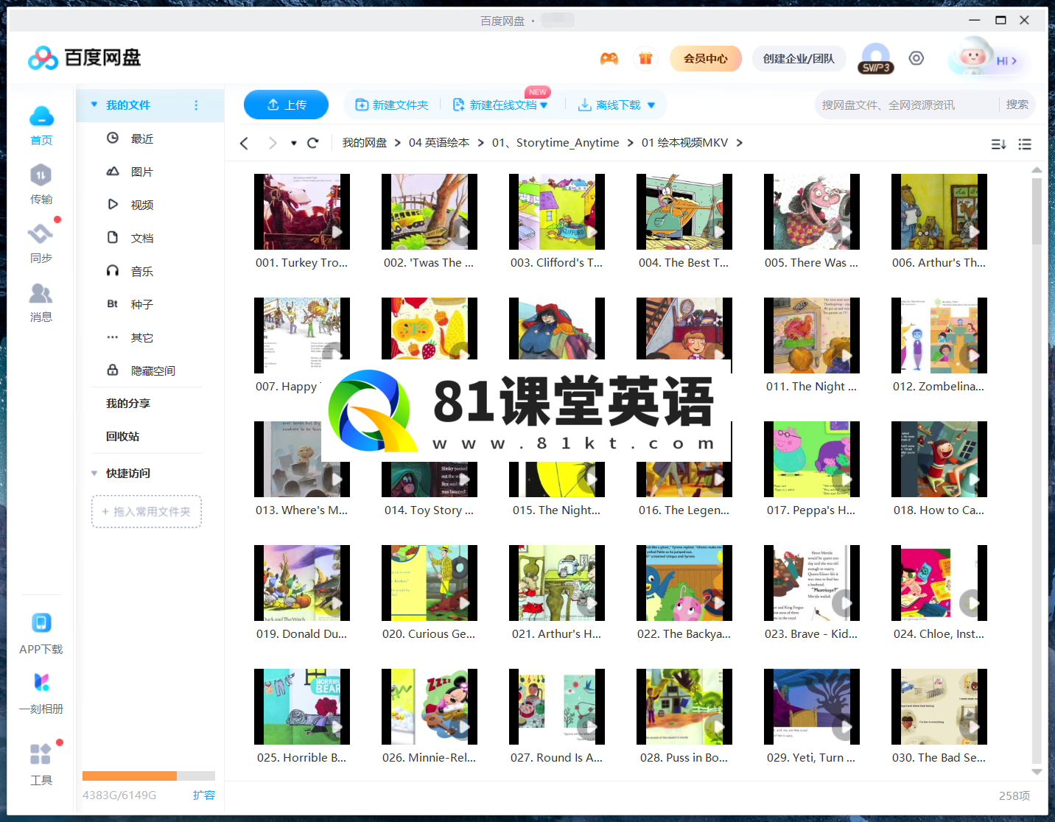The height and width of the screenshot is (822, 1055).
Task: Switch to list view icon
Action: [x=1025, y=144]
